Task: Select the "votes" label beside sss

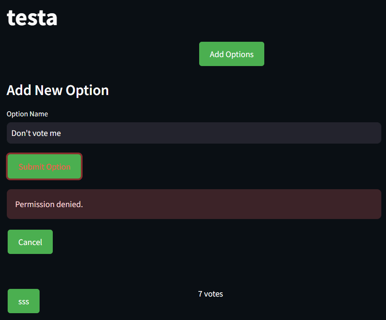Action: click(214, 294)
